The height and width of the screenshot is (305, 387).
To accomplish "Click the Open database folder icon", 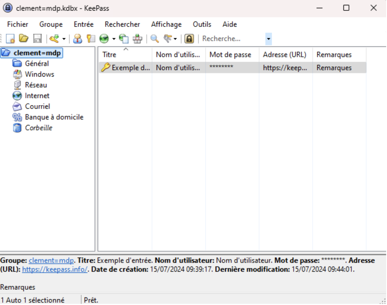I will (x=24, y=38).
